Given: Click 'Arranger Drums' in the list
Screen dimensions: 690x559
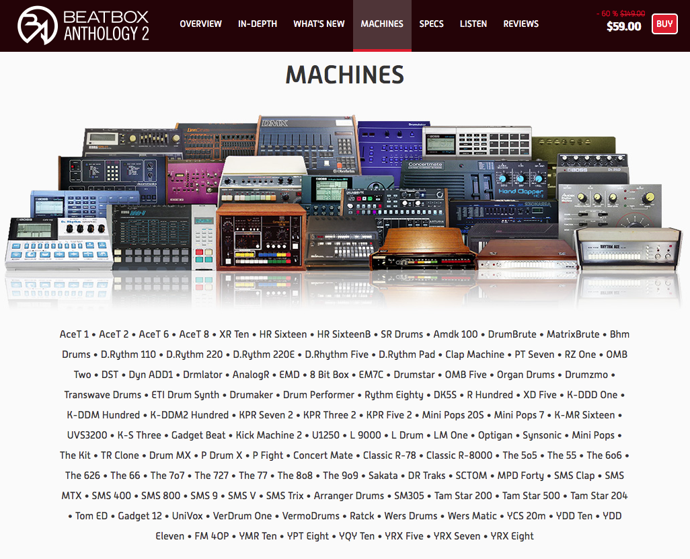Looking at the screenshot, I should pyautogui.click(x=349, y=496).
